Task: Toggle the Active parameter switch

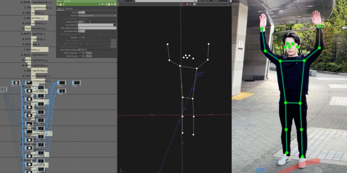Action: pos(82,12)
